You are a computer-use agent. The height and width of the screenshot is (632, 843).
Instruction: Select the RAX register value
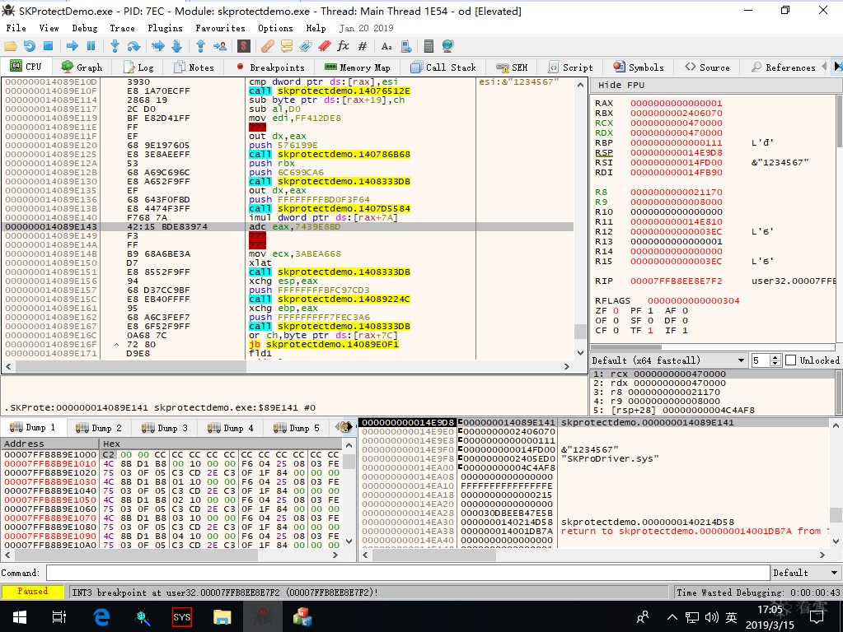pos(677,103)
